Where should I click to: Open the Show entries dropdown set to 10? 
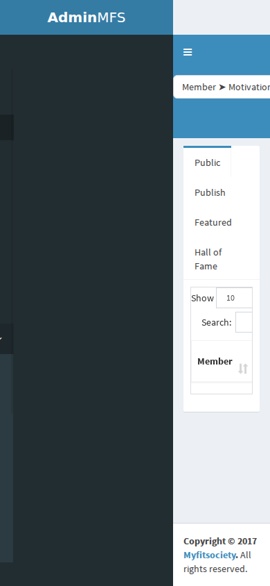coord(234,298)
